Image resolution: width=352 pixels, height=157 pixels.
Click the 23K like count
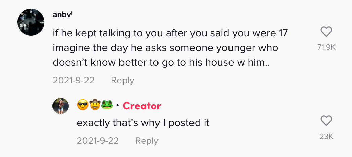(326, 137)
